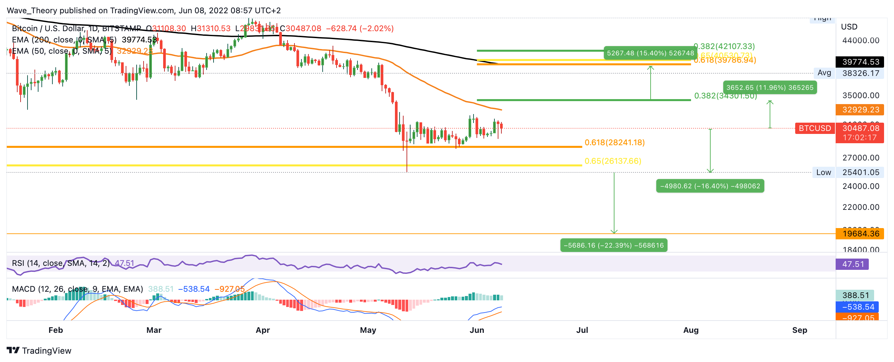Click the TradingView logo icon

[13, 350]
